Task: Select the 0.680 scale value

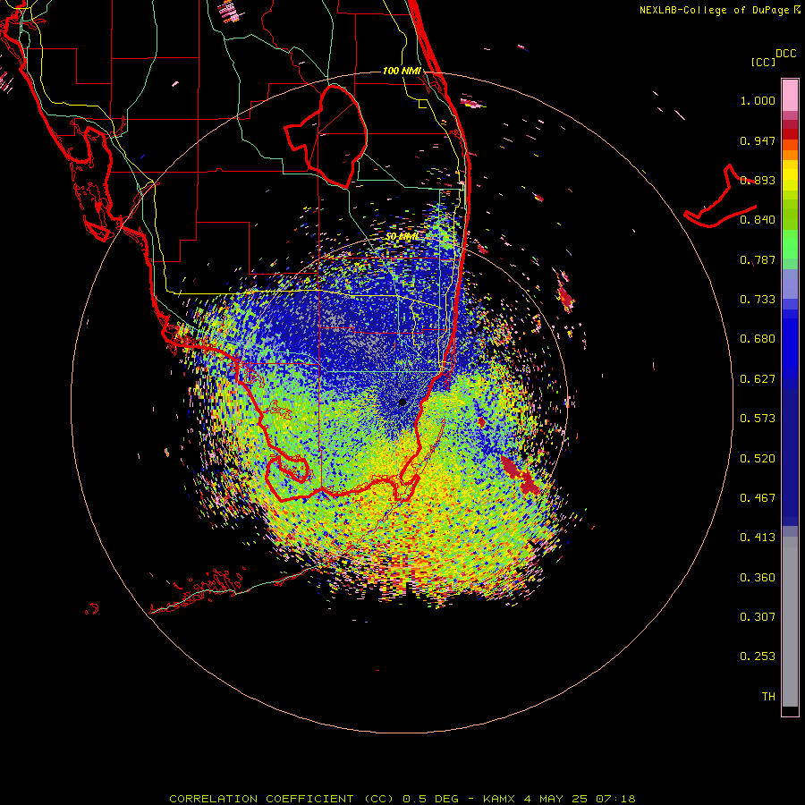Action: pyautogui.click(x=758, y=339)
